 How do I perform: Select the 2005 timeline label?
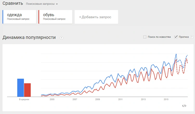coord(52,99)
